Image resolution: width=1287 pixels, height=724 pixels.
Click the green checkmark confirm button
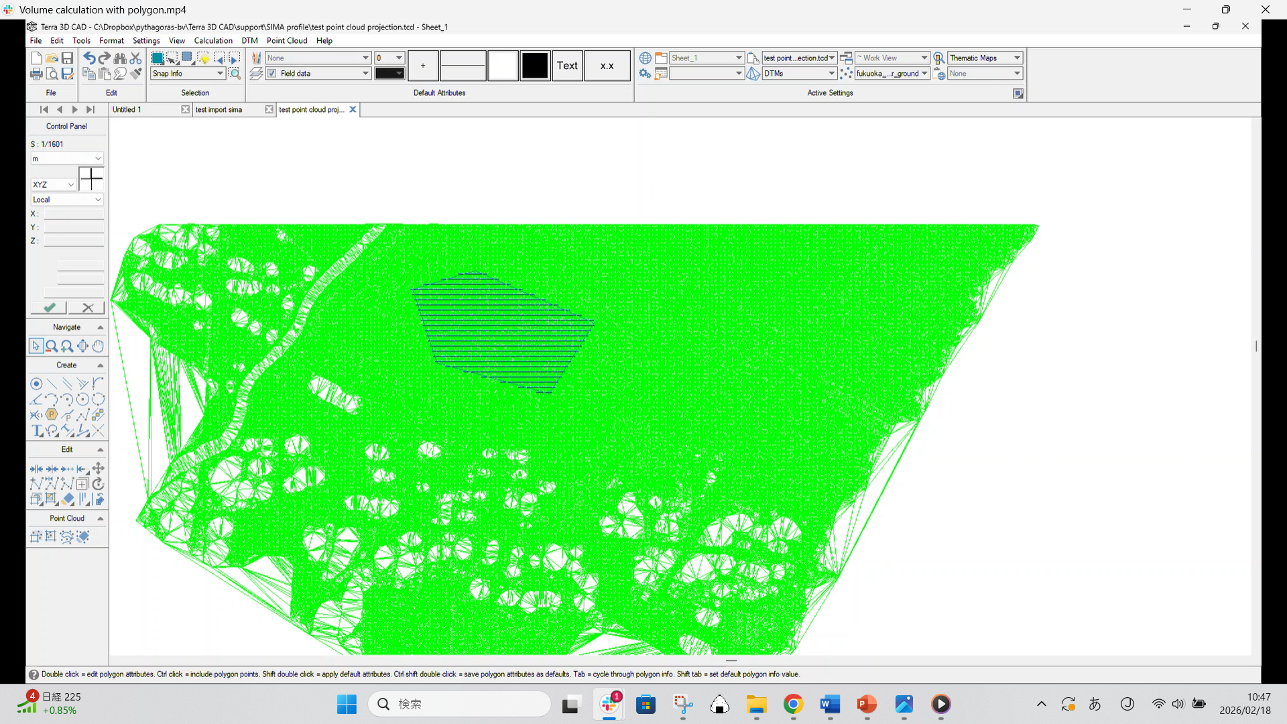(x=49, y=308)
